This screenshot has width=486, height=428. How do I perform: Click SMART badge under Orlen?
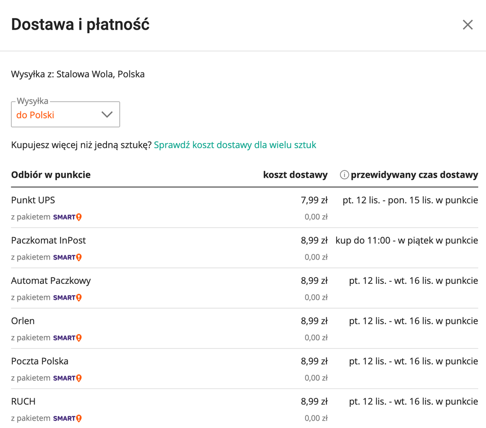coord(67,338)
